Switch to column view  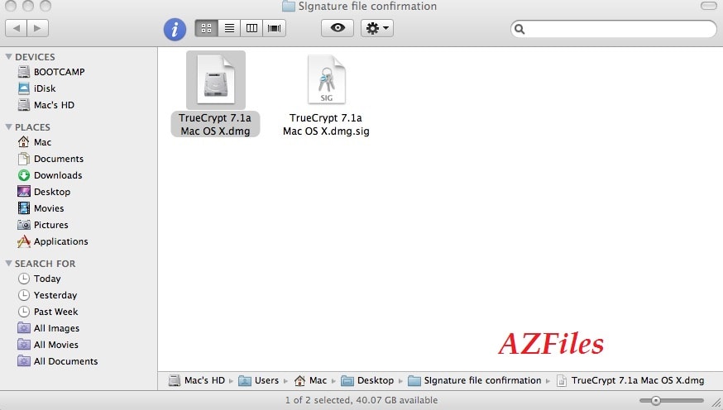(251, 28)
